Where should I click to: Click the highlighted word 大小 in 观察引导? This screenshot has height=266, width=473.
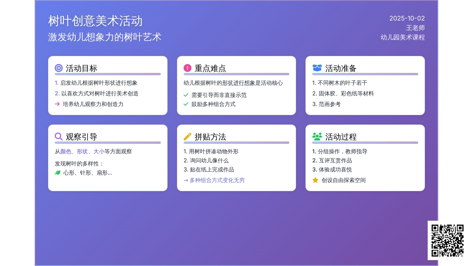pos(99,151)
